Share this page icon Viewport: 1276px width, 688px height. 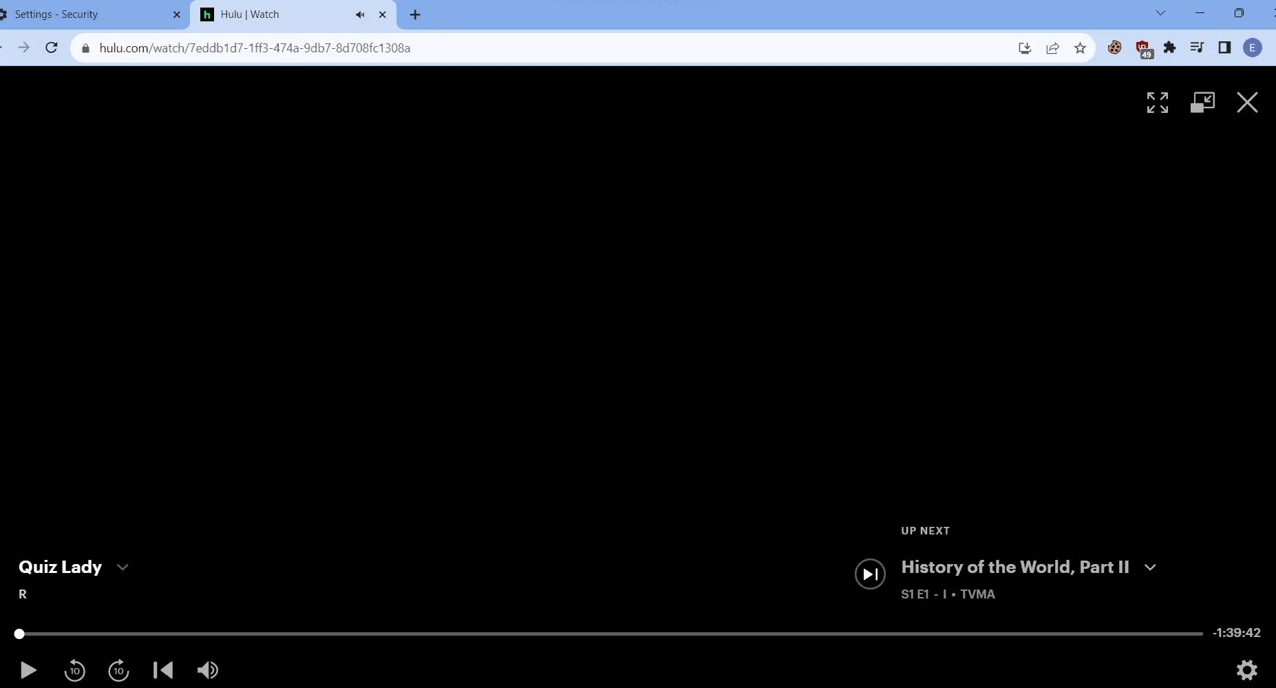(1052, 48)
